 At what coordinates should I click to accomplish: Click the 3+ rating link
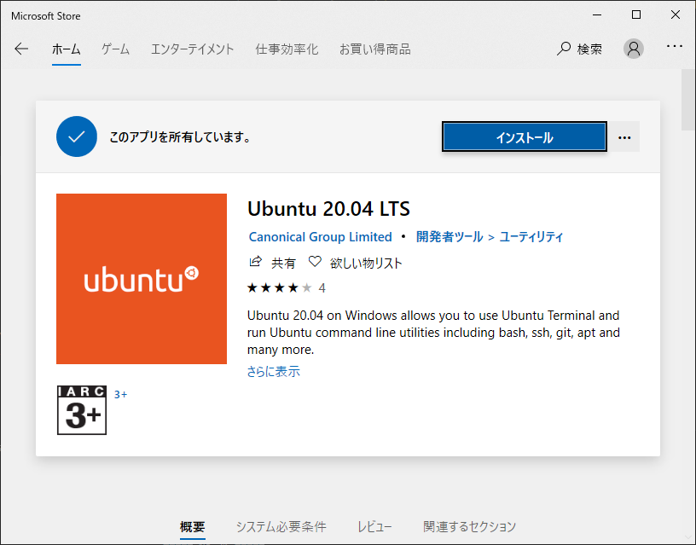(120, 395)
